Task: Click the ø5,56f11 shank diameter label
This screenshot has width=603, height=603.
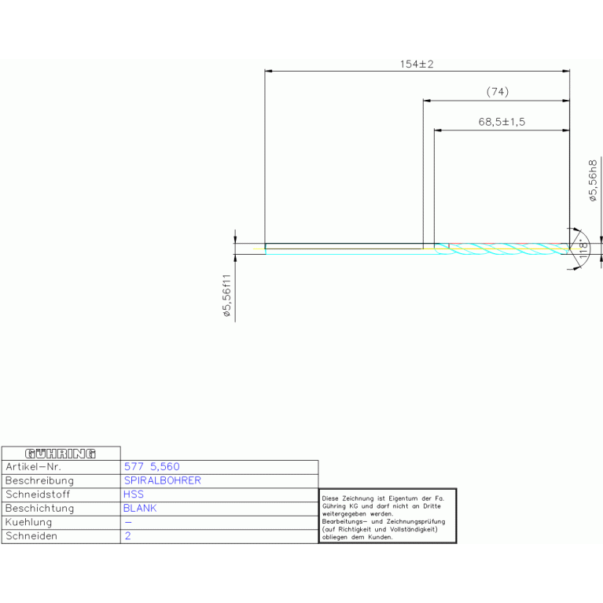Action: click(226, 296)
